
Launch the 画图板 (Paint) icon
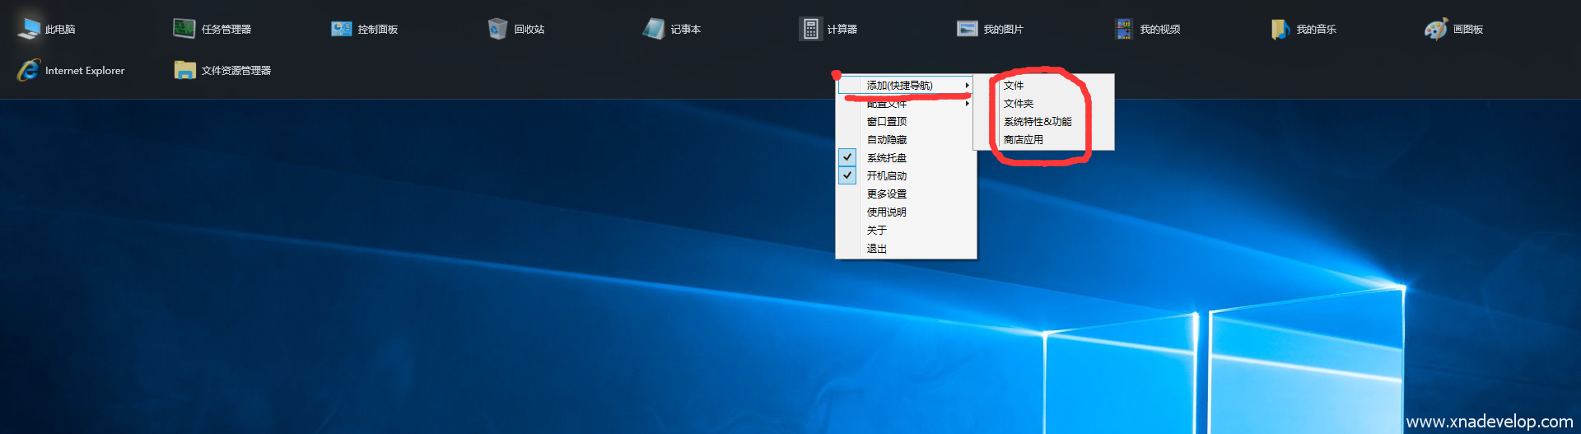coord(1436,29)
